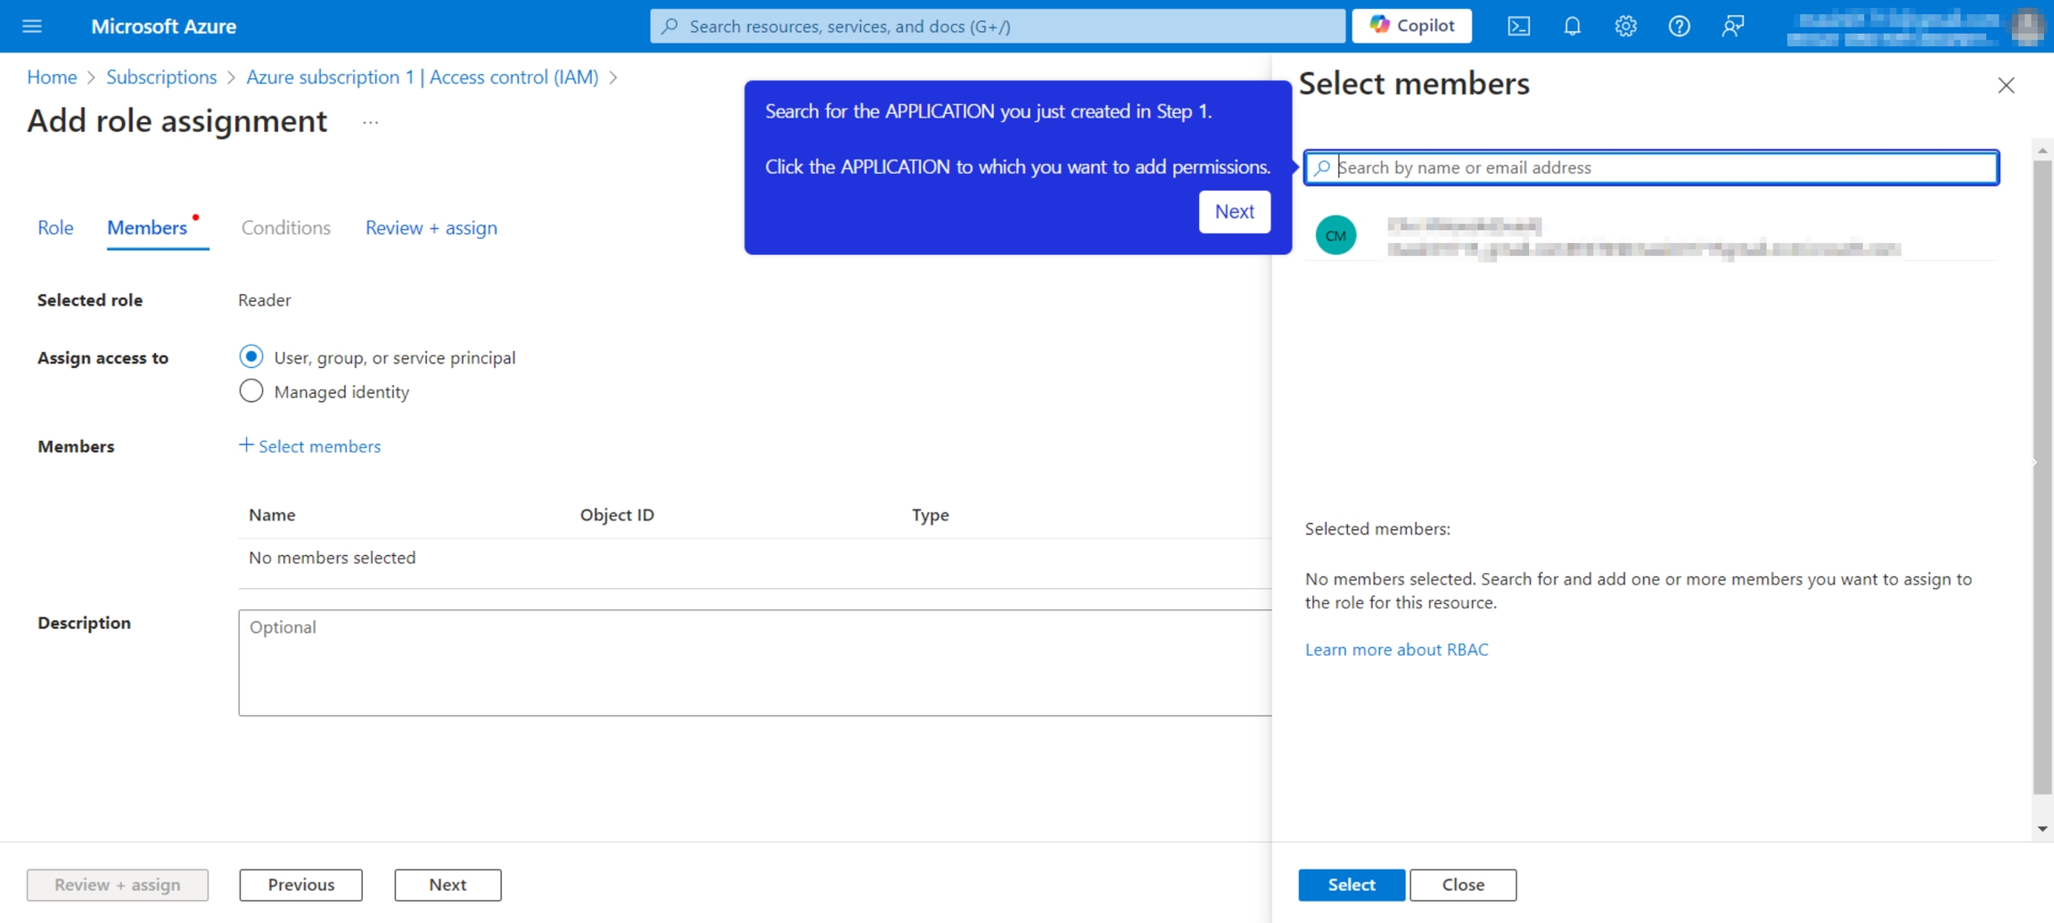Click the Feedback icon in header
This screenshot has height=923, width=2054.
click(1732, 26)
